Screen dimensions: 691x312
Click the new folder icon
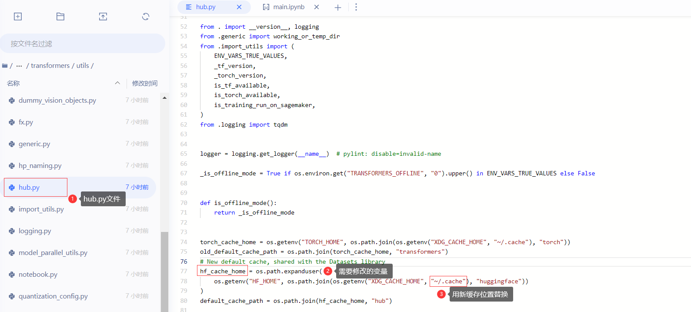[x=60, y=17]
